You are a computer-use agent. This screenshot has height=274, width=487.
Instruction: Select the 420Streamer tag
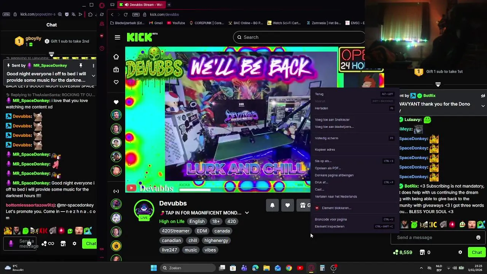(x=175, y=231)
